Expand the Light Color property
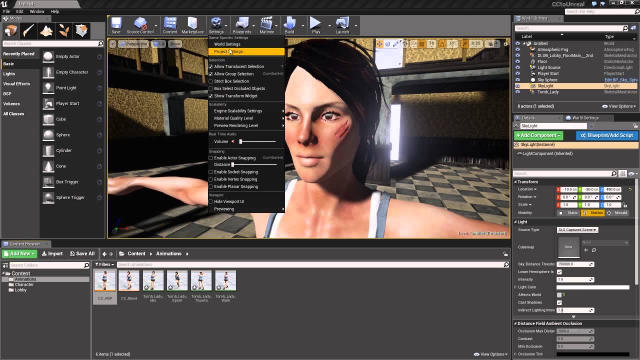This screenshot has height=360, width=640. point(515,287)
